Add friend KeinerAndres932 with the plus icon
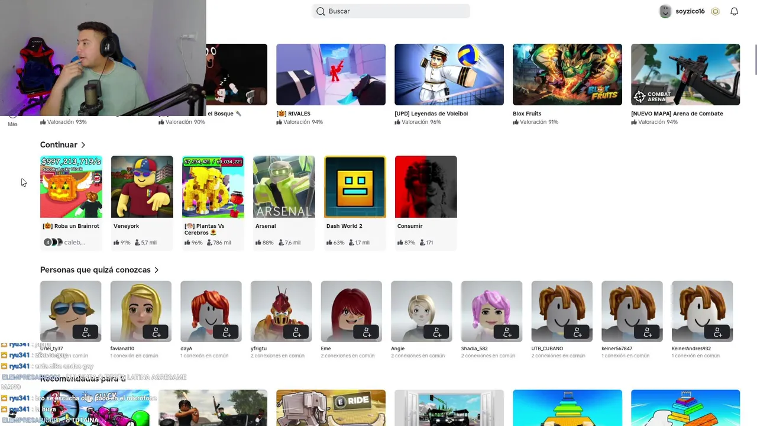757x426 pixels. click(x=718, y=333)
